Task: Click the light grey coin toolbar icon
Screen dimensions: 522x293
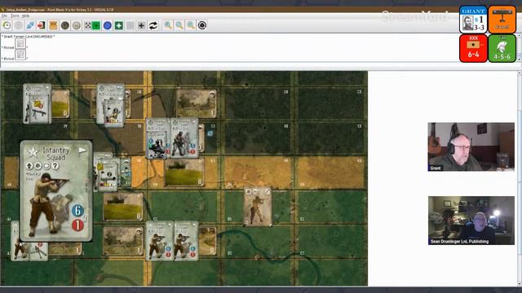Action: click(76, 25)
